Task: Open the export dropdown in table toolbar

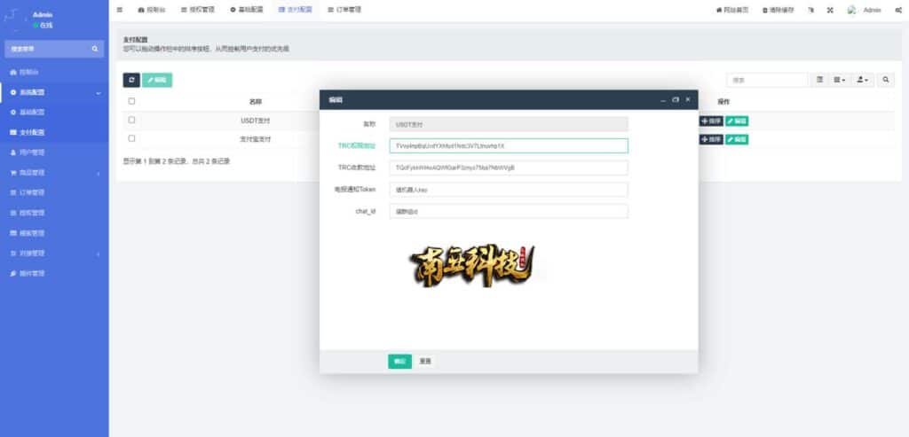Action: pos(862,80)
